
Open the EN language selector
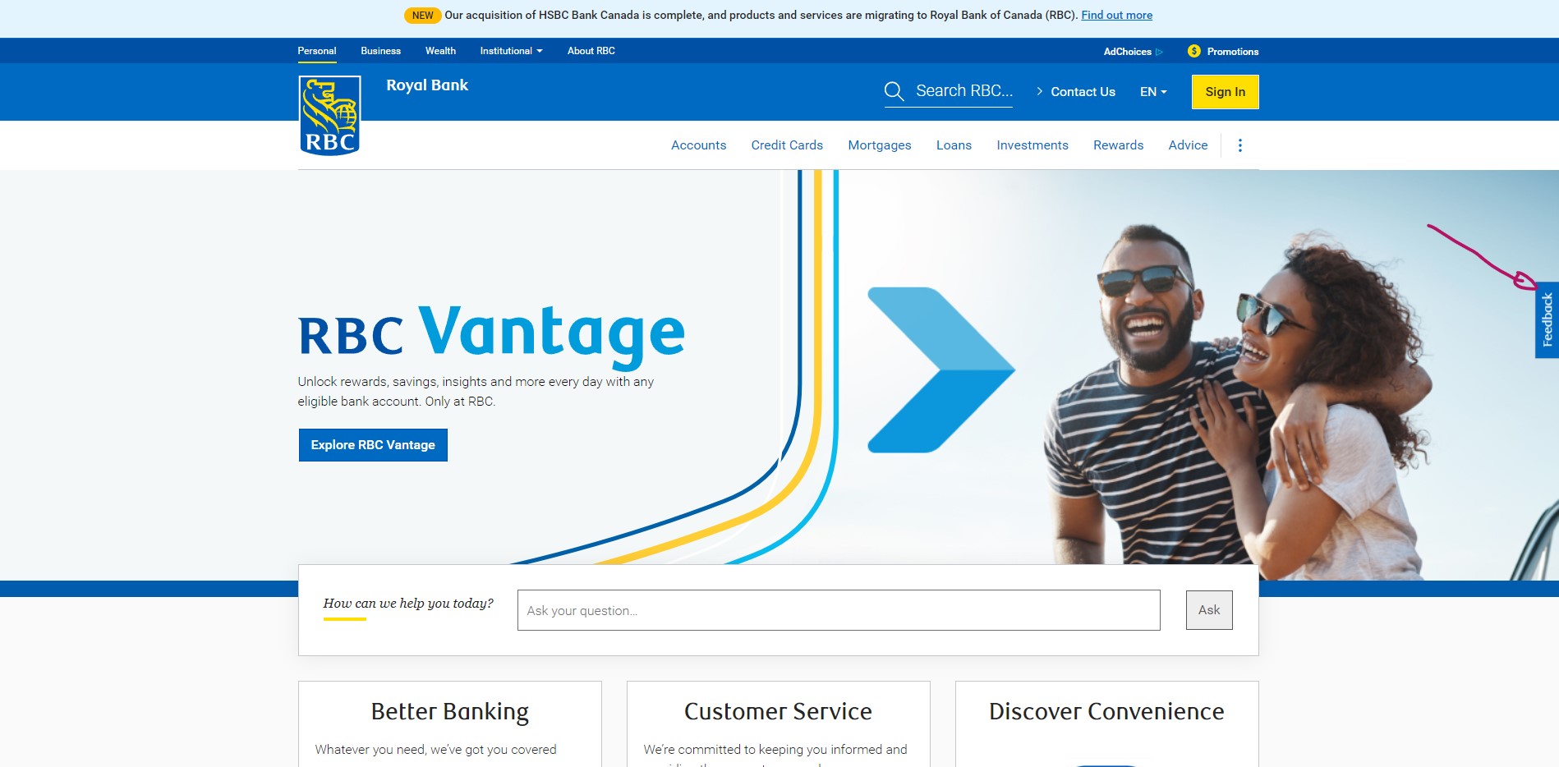click(x=1153, y=92)
